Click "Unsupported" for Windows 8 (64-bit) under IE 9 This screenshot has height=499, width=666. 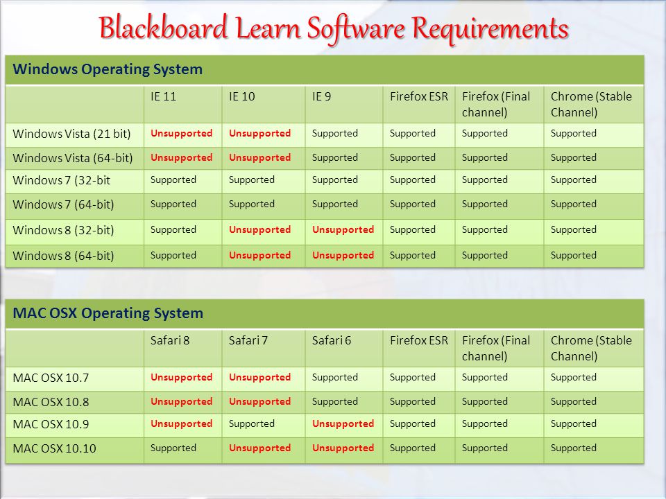(x=343, y=256)
